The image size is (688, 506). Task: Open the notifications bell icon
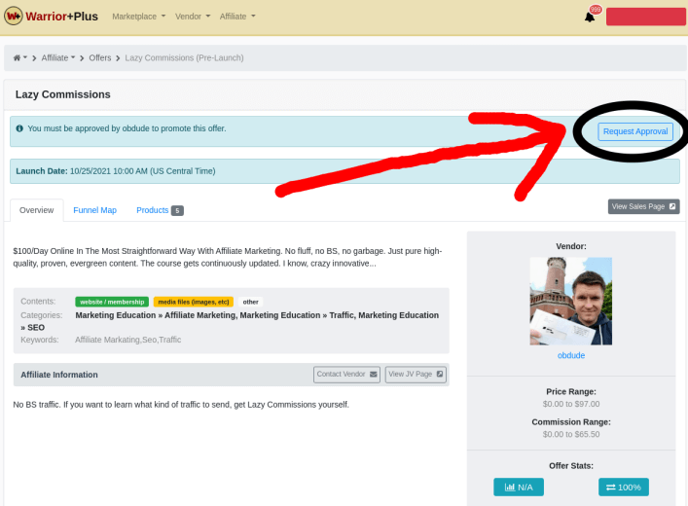tap(589, 18)
